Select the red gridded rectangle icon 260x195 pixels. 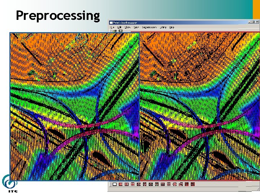[x=126, y=184]
